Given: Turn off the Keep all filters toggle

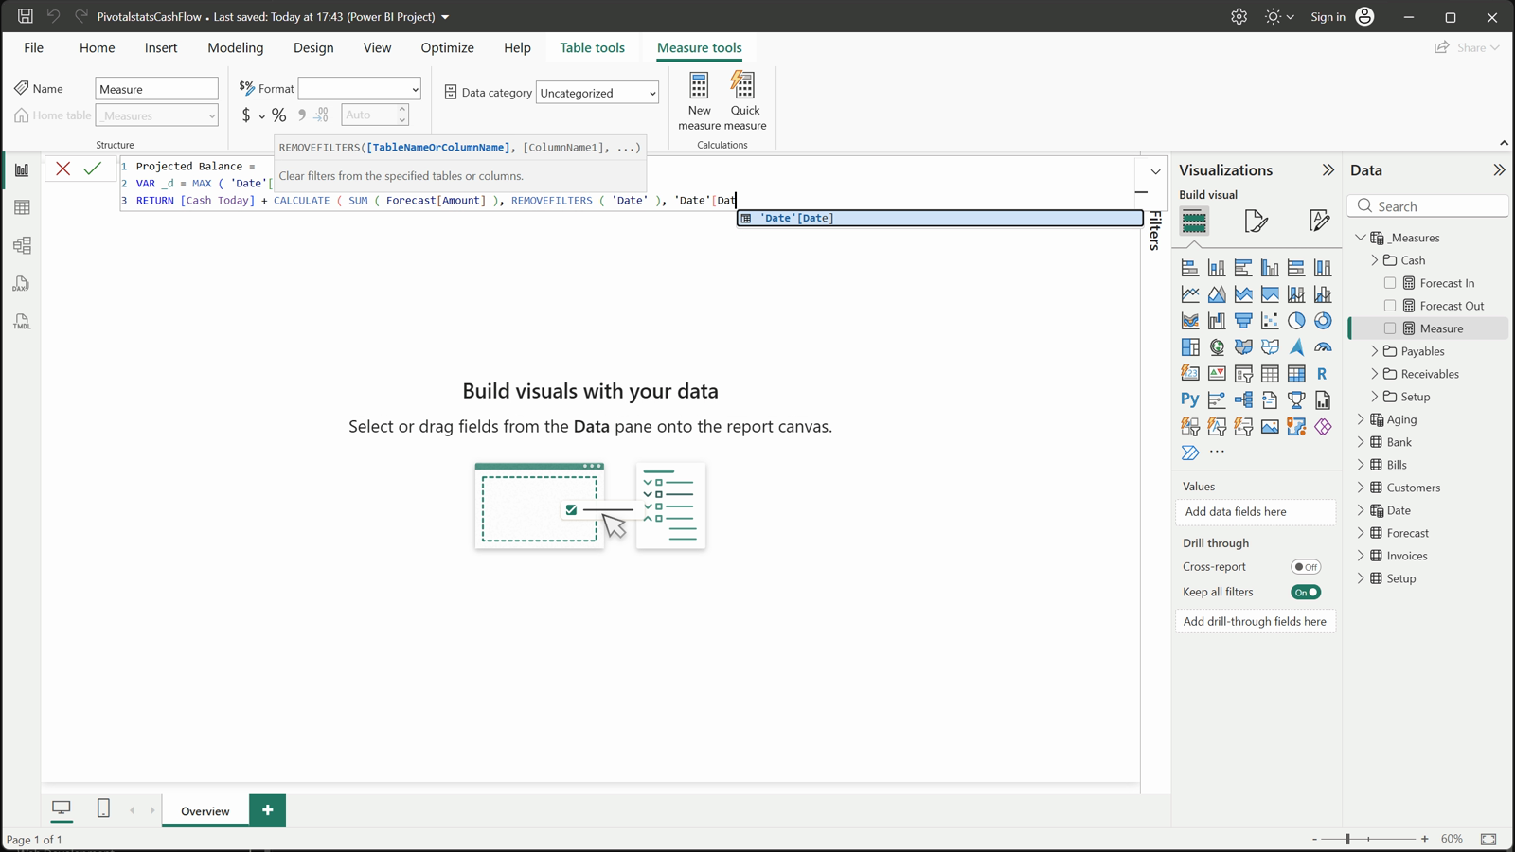Looking at the screenshot, I should tap(1306, 592).
